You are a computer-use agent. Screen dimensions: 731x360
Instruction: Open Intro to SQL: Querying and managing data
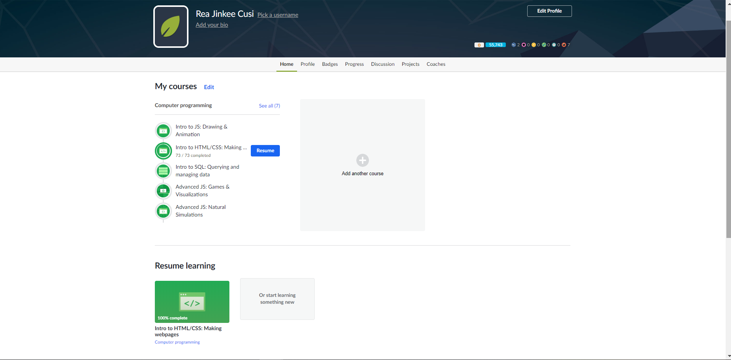[207, 171]
